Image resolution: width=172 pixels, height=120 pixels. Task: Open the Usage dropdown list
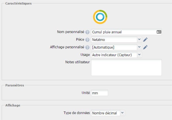click(116, 55)
